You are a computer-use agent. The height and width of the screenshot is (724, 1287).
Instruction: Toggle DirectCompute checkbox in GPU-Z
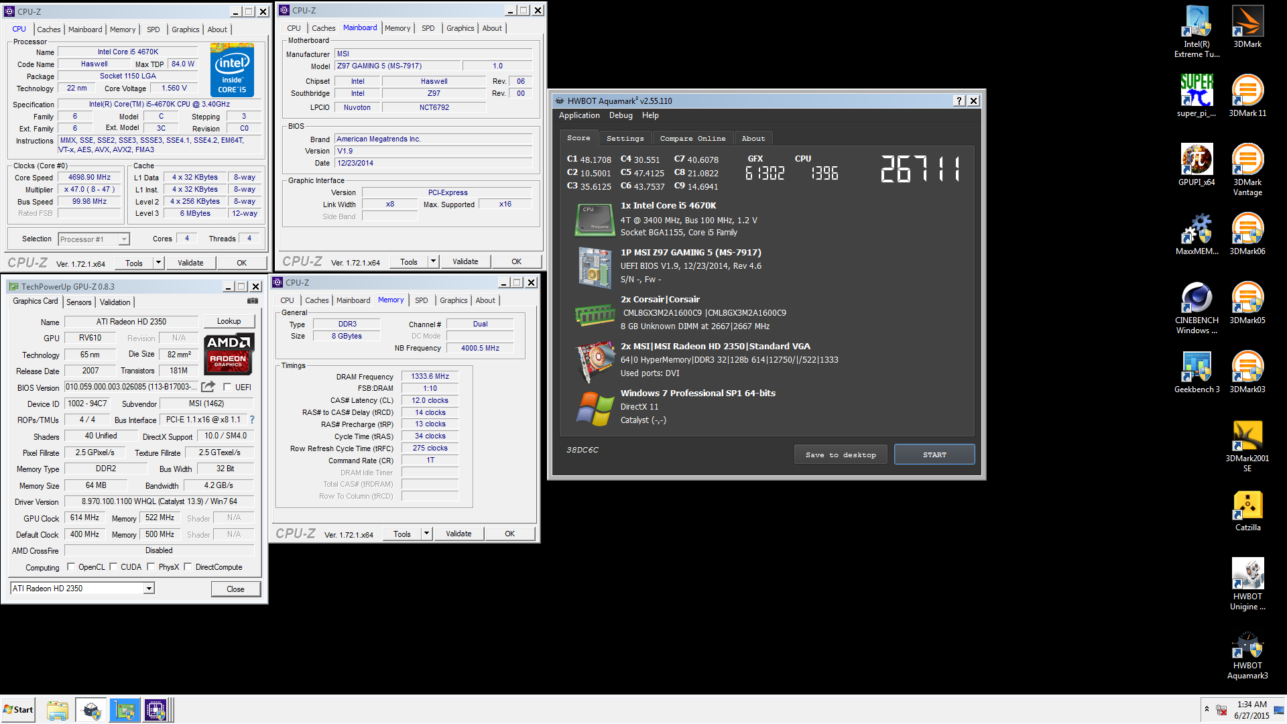(188, 566)
